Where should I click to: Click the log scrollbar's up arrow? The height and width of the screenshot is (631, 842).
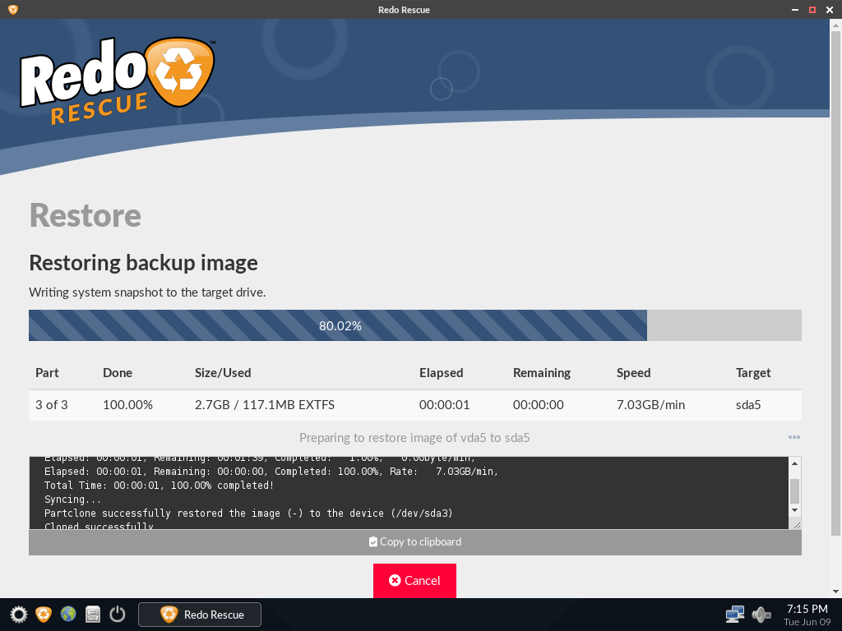[x=794, y=463]
